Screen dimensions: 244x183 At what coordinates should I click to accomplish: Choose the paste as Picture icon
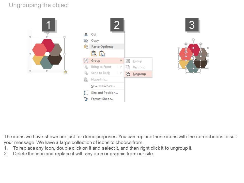pos(102,53)
